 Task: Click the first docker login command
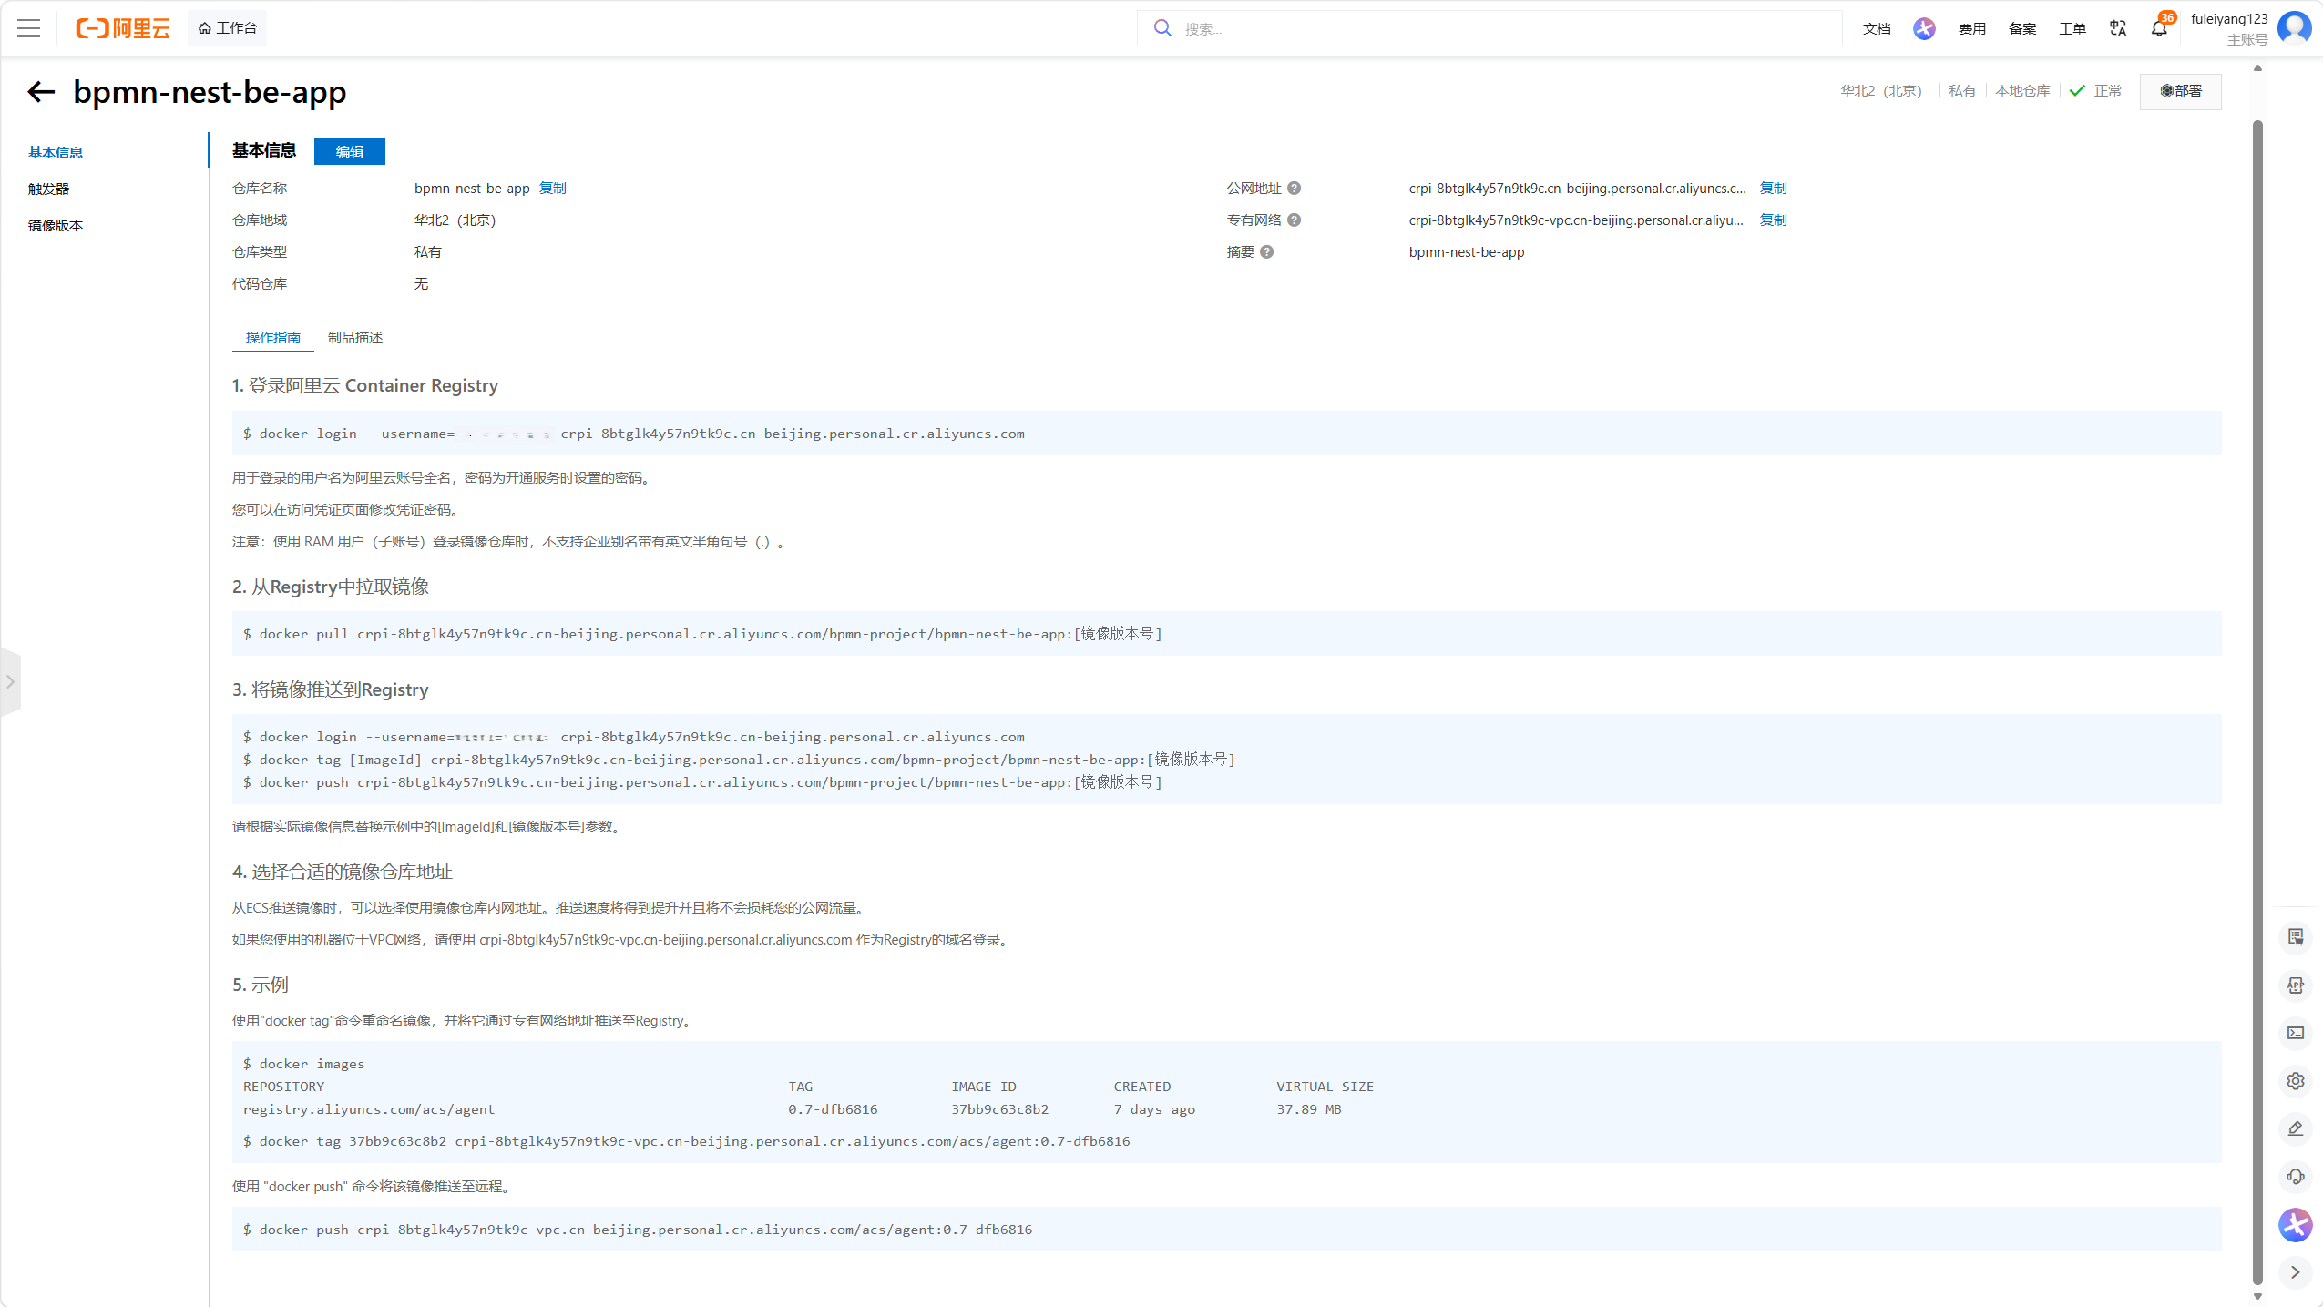point(634,434)
